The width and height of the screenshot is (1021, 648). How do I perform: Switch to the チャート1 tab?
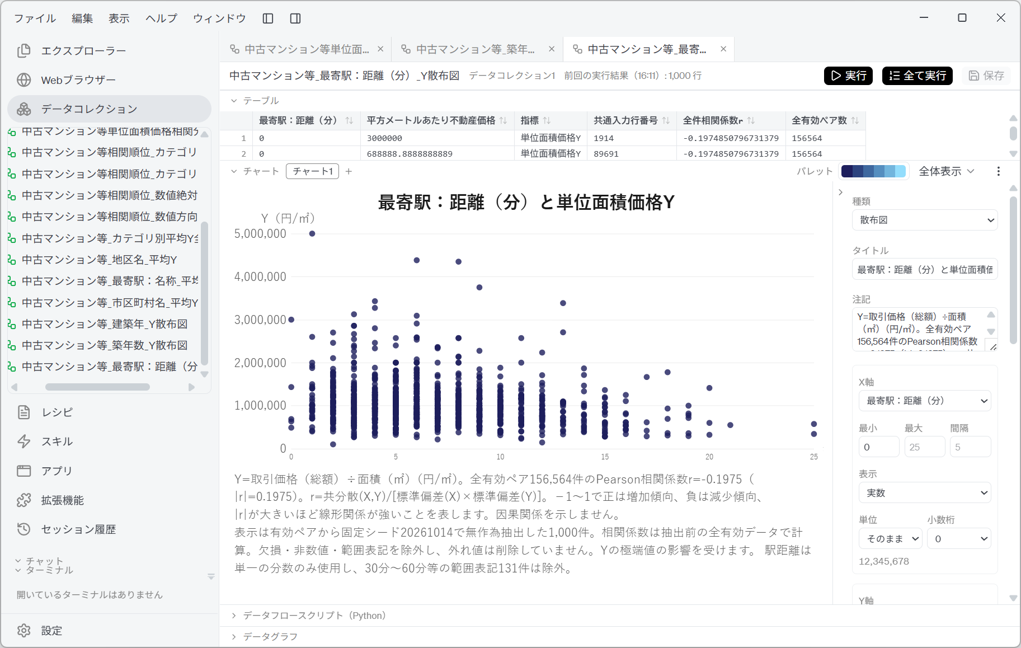(x=313, y=171)
